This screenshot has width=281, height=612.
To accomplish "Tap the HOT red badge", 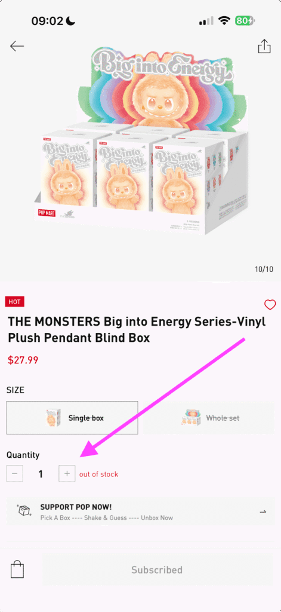I will (15, 301).
